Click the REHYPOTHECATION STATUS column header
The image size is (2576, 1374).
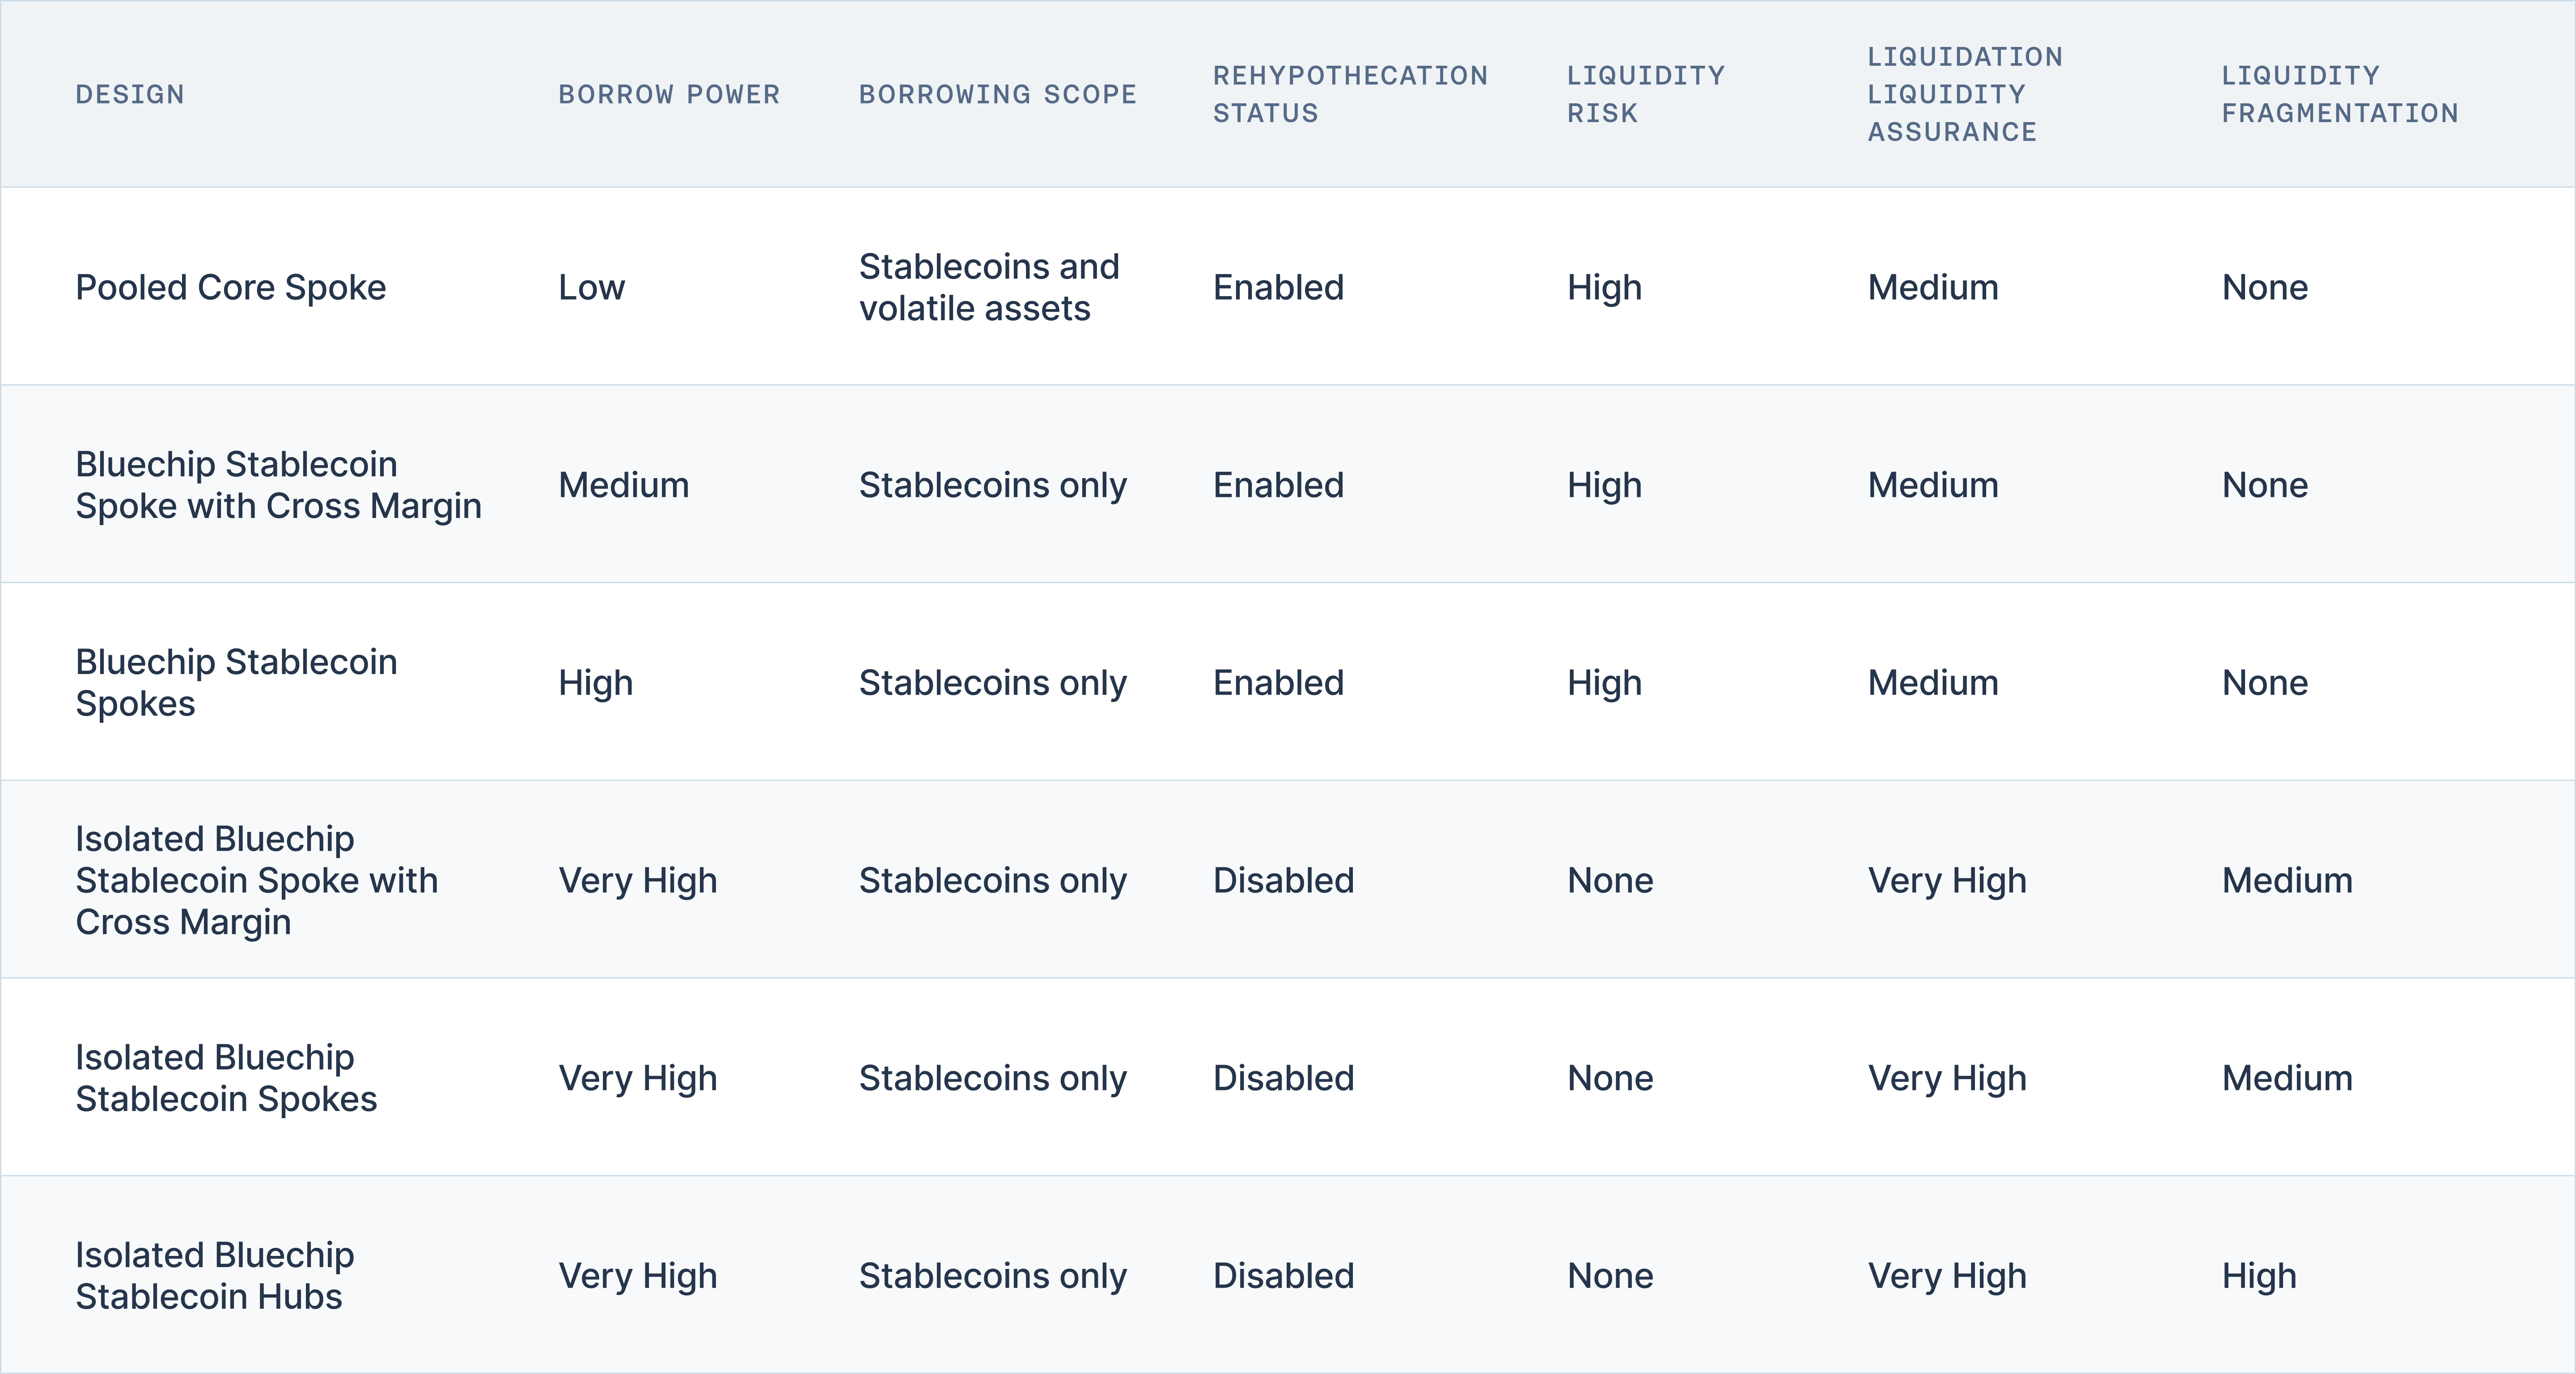click(x=1350, y=95)
